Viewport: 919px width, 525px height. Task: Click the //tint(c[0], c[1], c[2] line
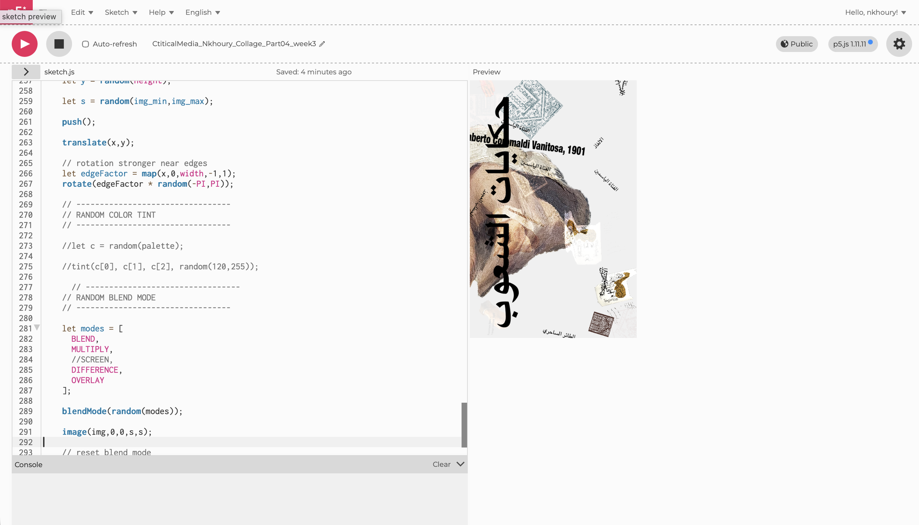[x=160, y=267]
